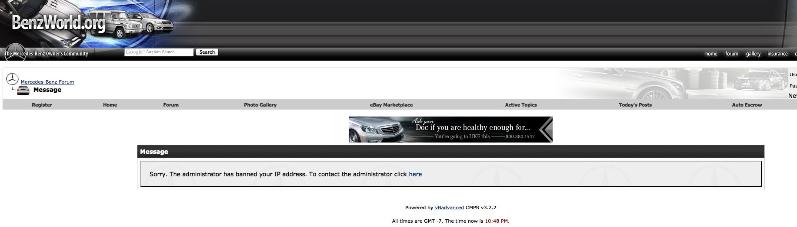Click the Google Custom Search field
The height and width of the screenshot is (227, 797).
[159, 52]
